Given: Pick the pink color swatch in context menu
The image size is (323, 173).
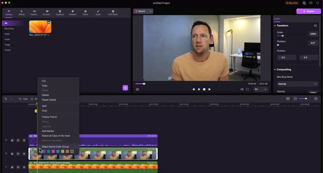Looking at the screenshot, I should pyautogui.click(x=53, y=151).
